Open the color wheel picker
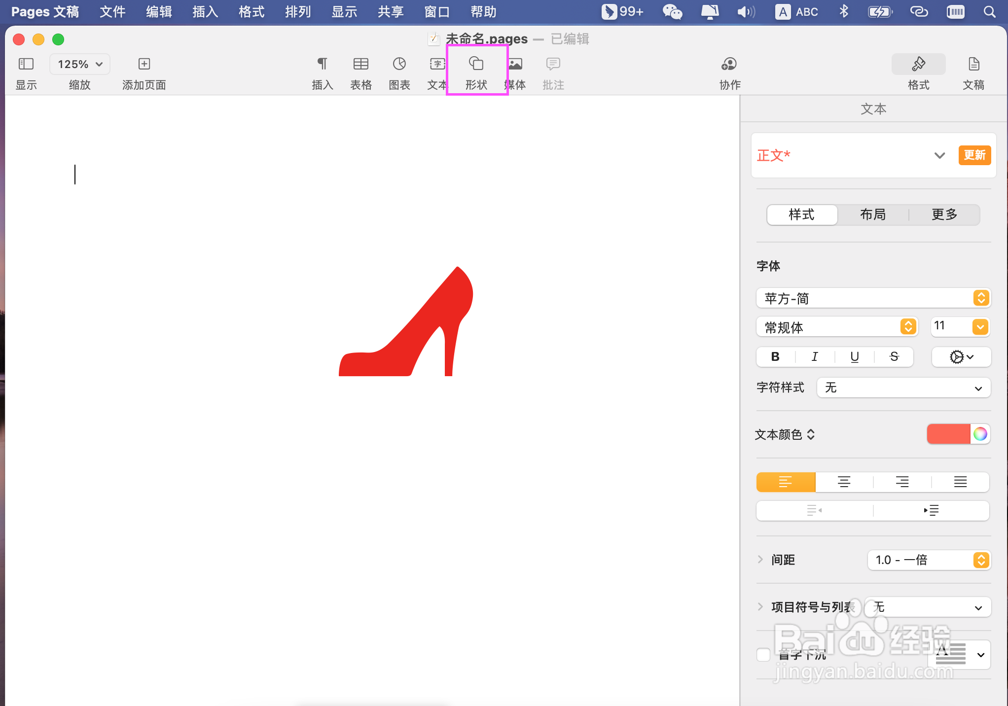This screenshot has width=1008, height=706. 980,434
